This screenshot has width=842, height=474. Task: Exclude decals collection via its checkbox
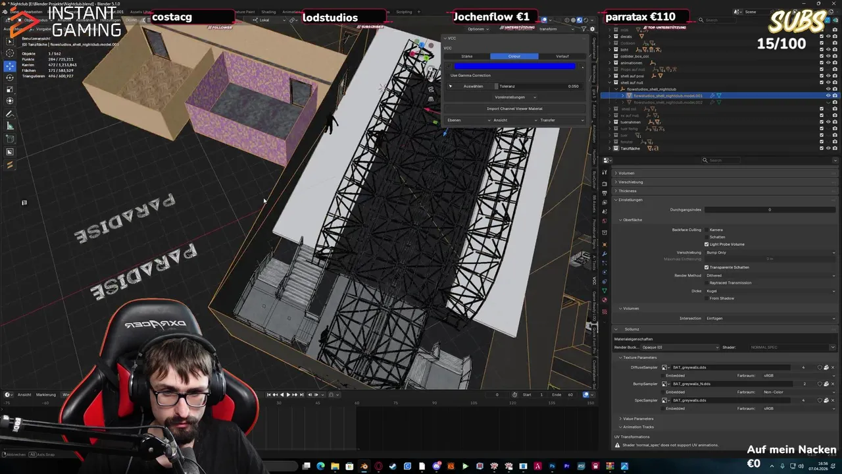point(822,36)
